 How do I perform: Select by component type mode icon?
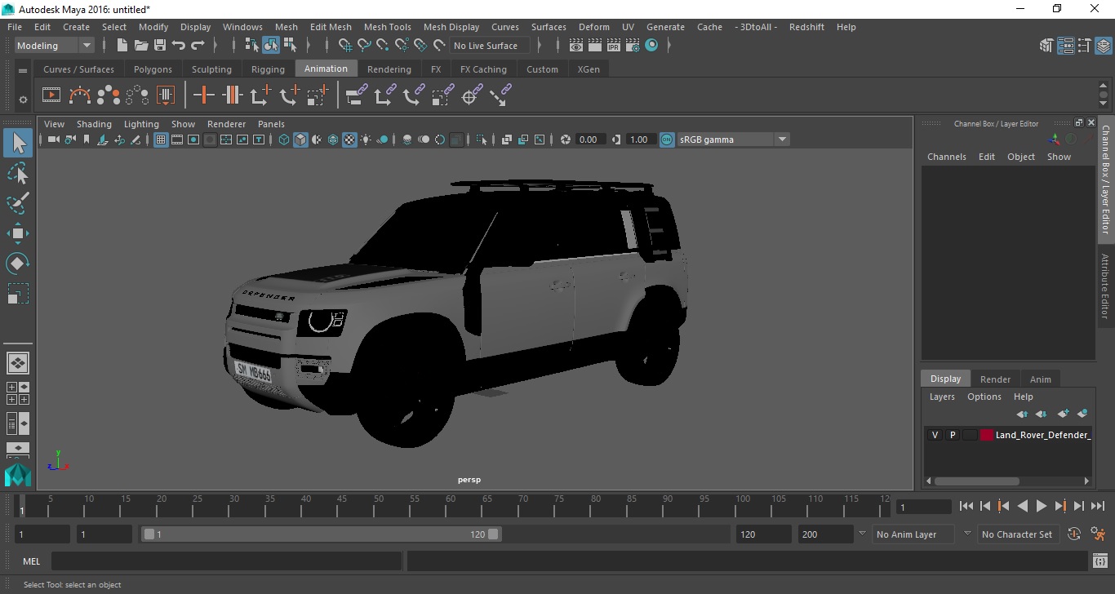pos(290,46)
